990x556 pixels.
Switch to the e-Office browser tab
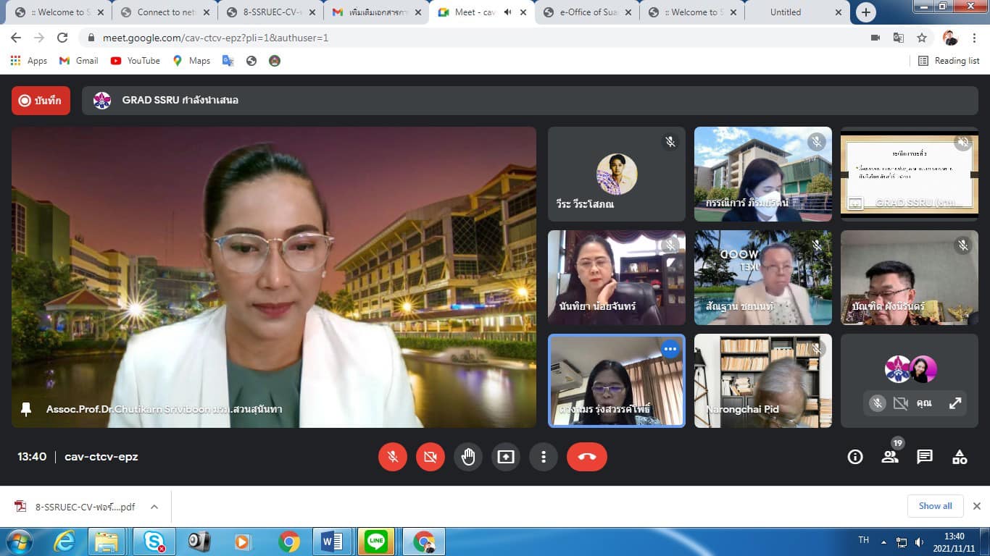588,12
